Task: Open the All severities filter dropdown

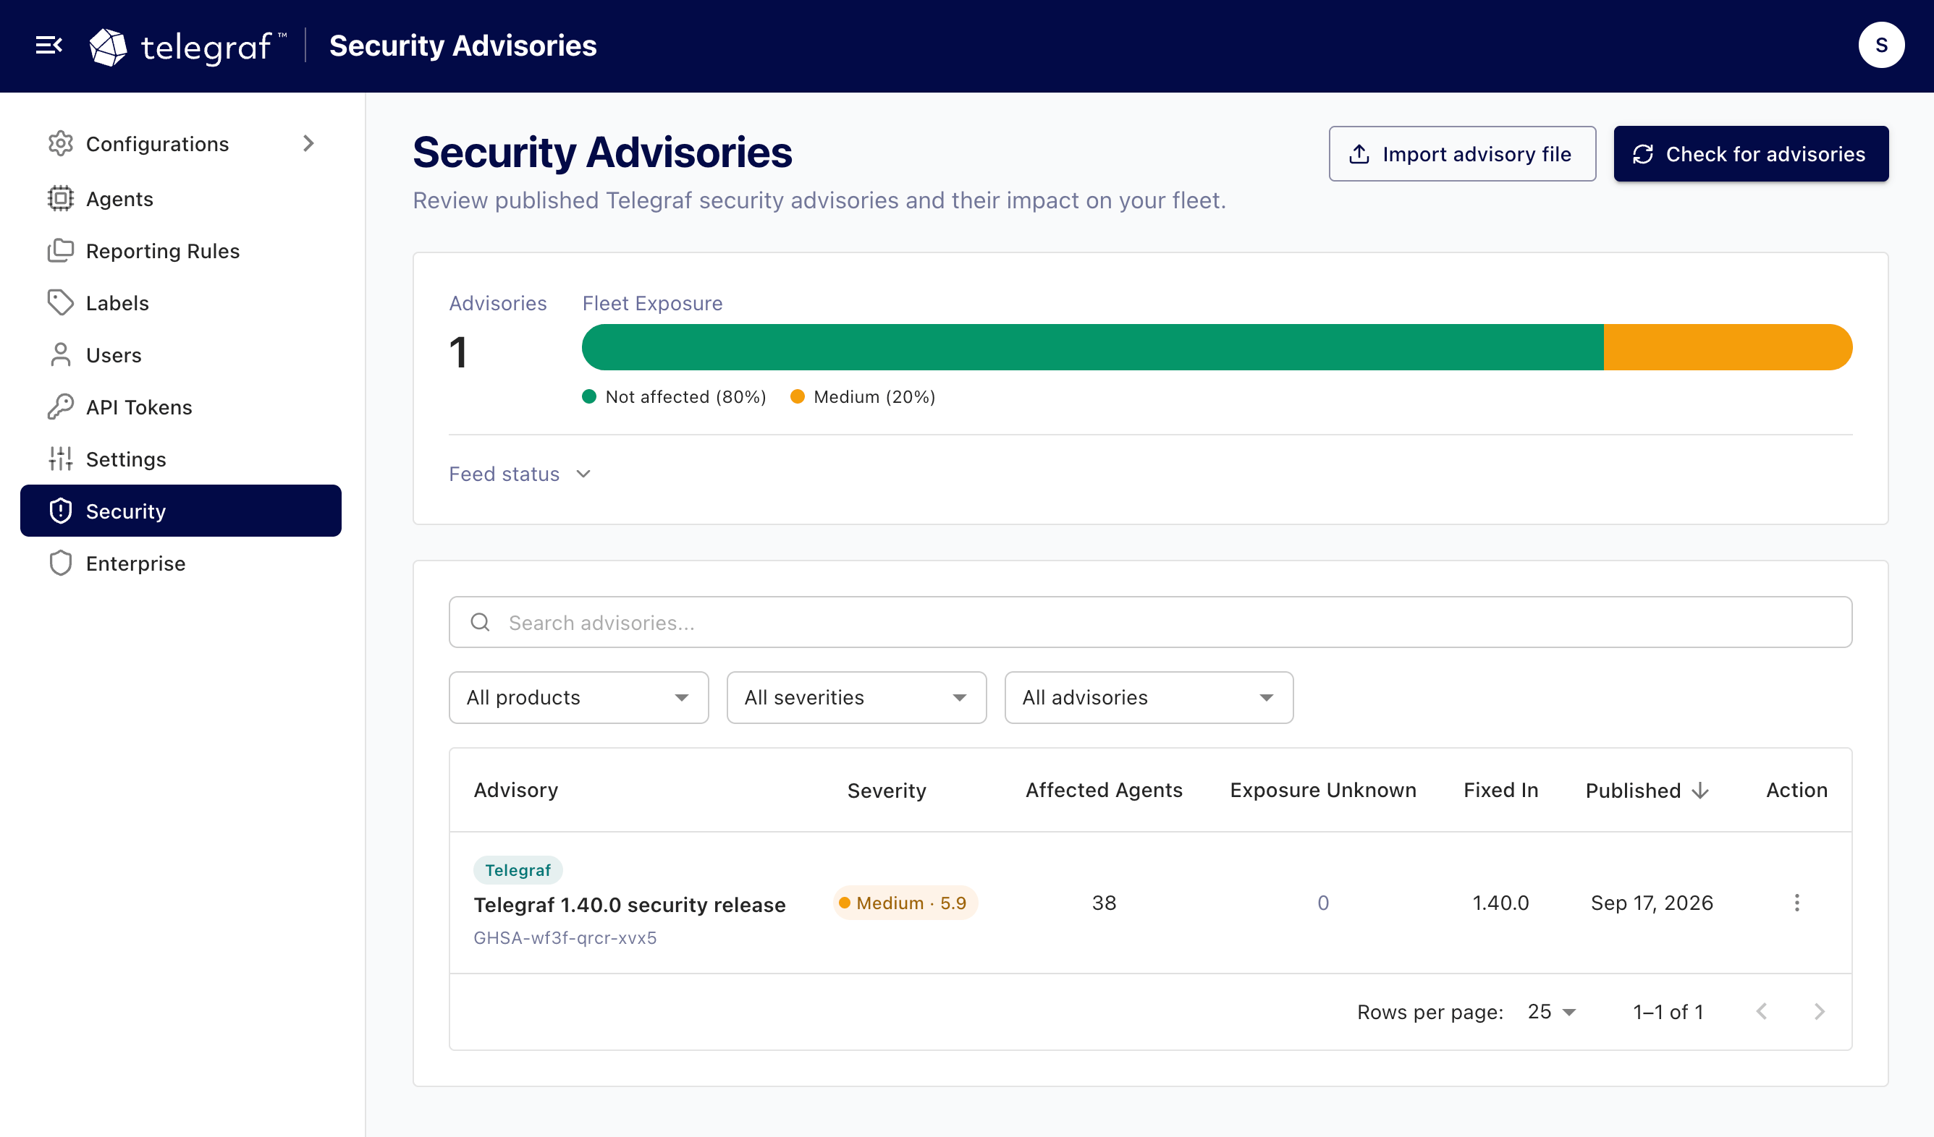Action: click(856, 698)
